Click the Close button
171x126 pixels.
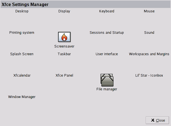click(x=157, y=120)
